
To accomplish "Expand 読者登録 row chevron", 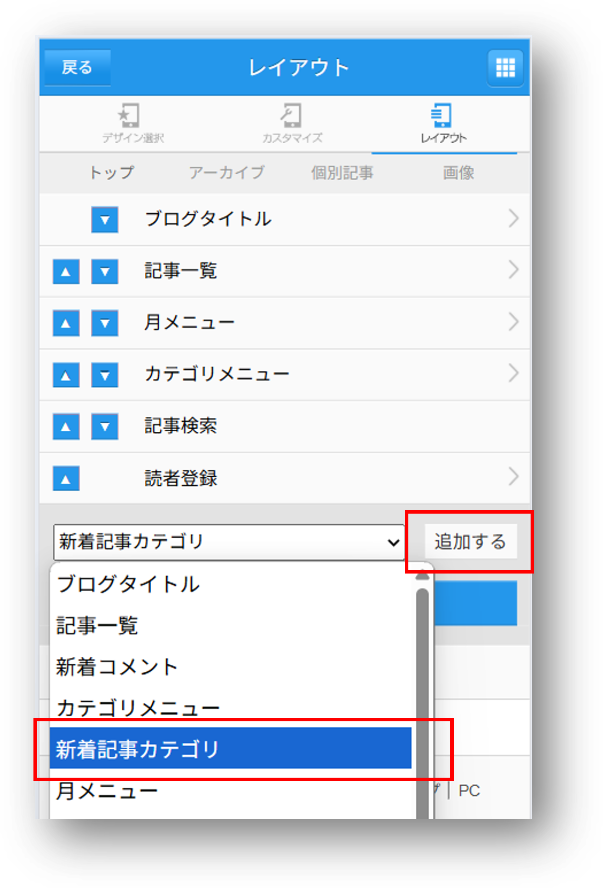I will [514, 476].
